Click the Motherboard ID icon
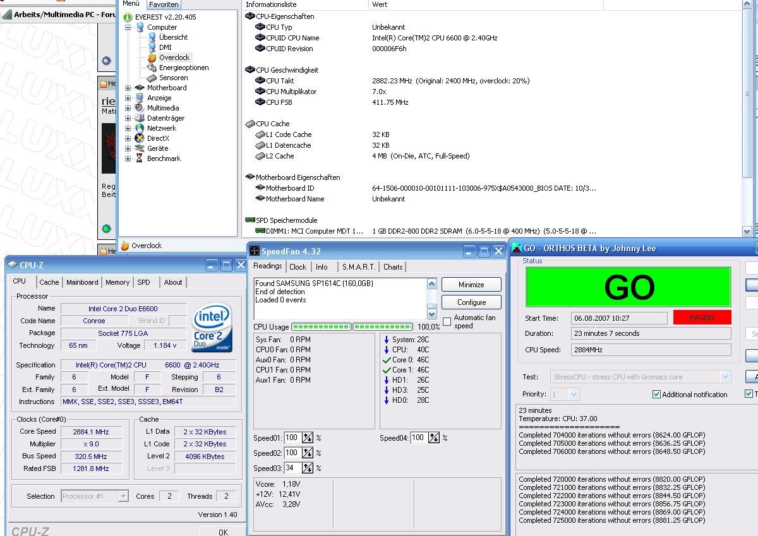The height and width of the screenshot is (536, 758). 260,188
